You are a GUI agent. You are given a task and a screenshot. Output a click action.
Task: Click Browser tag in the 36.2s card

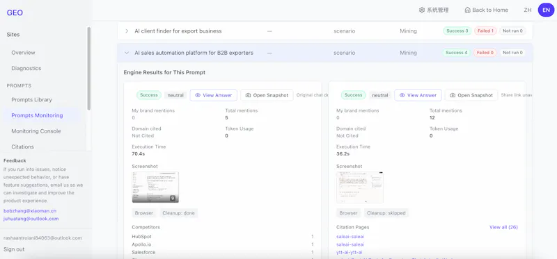point(349,213)
